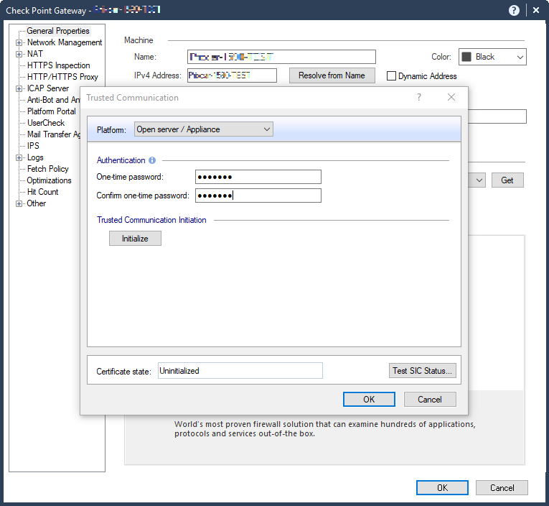This screenshot has height=506, width=549.
Task: Click the Confirm one-time password field
Action: (258, 195)
